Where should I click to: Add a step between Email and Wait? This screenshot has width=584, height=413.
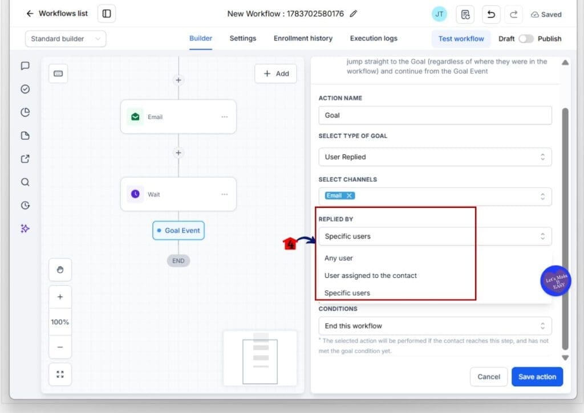[x=179, y=153]
